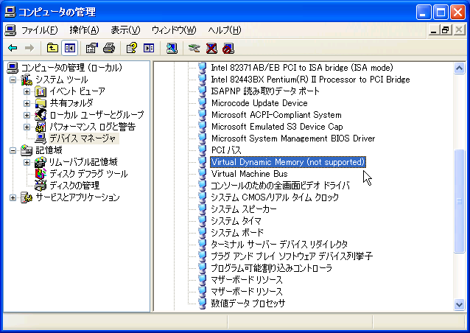
Task: Click the action pane toggle icon after Help
Action: (149, 48)
